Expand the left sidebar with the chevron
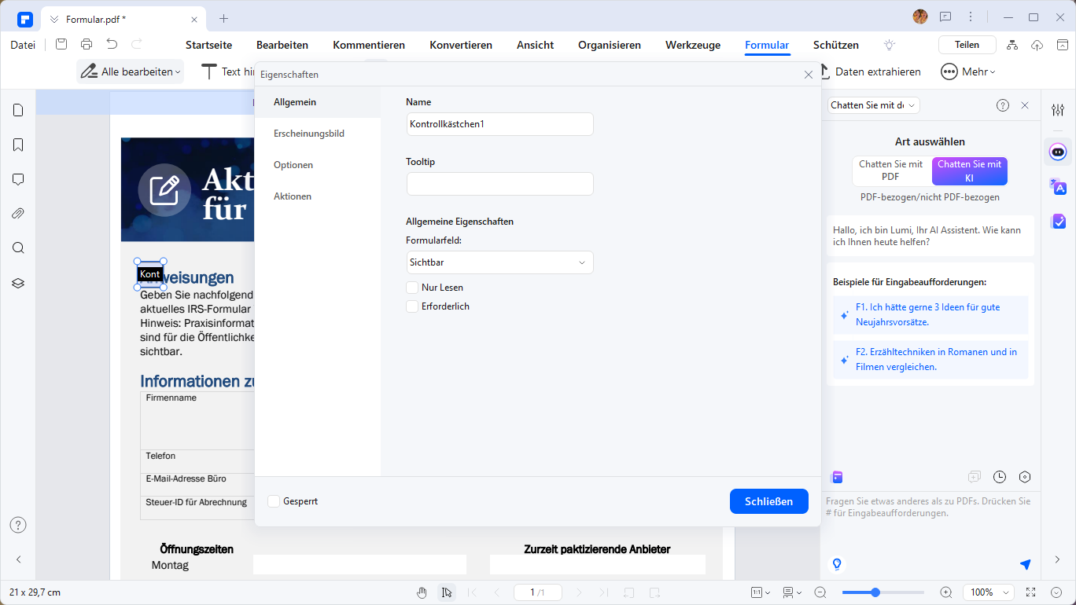Screen dimensions: 1076x605 tap(18, 559)
